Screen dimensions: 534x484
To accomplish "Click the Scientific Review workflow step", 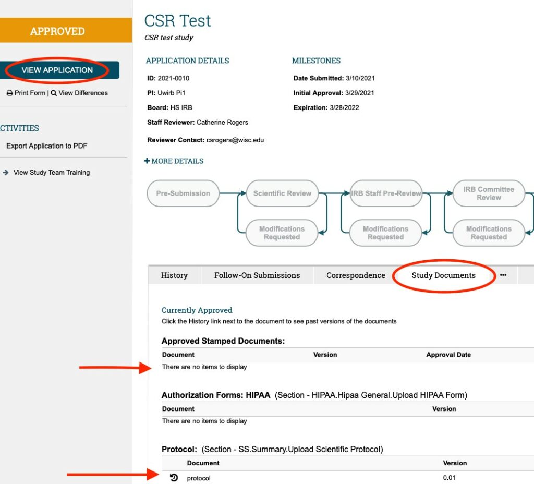I will point(282,193).
